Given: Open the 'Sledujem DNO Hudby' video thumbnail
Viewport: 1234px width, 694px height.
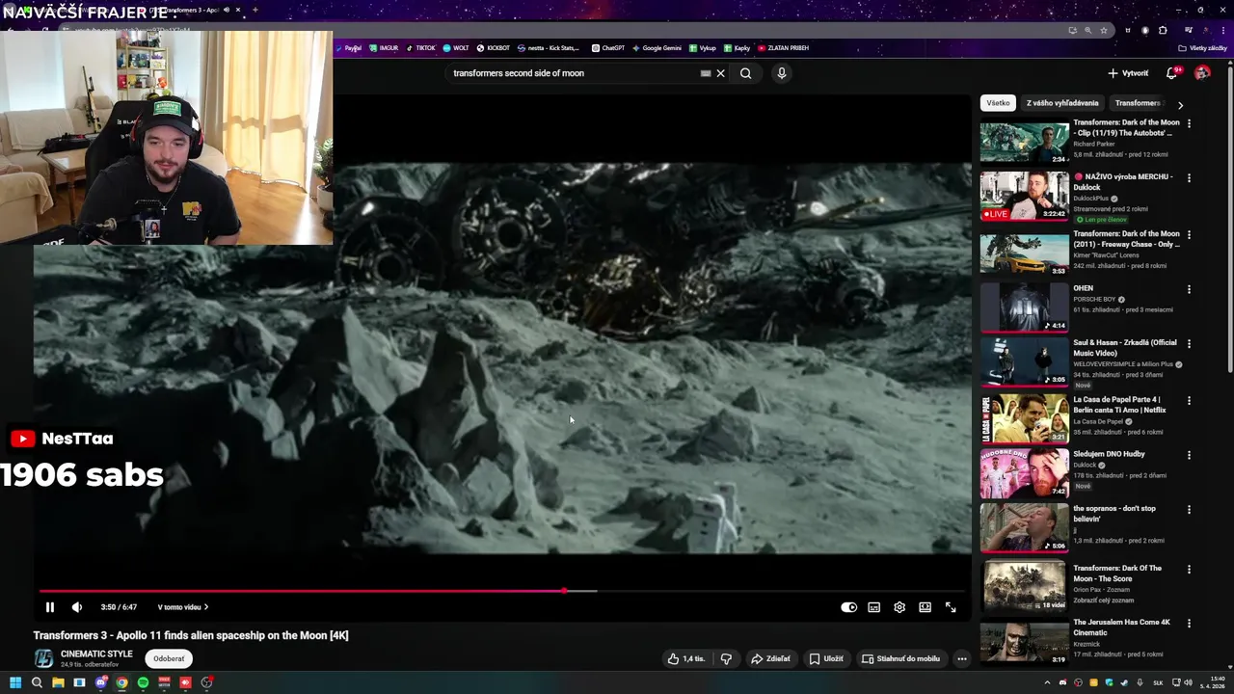Looking at the screenshot, I should click(1024, 472).
